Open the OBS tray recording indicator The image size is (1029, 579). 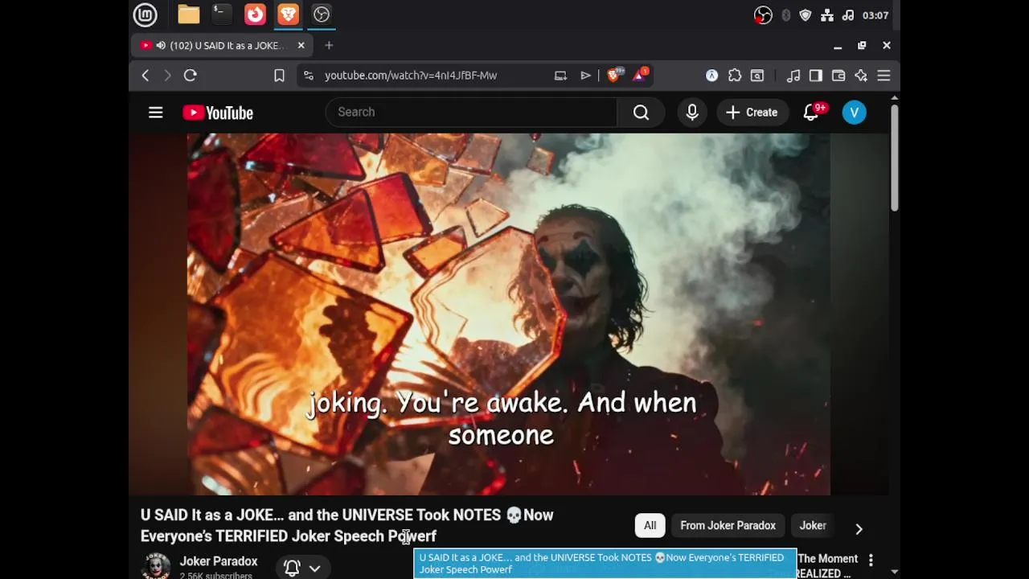click(x=763, y=15)
